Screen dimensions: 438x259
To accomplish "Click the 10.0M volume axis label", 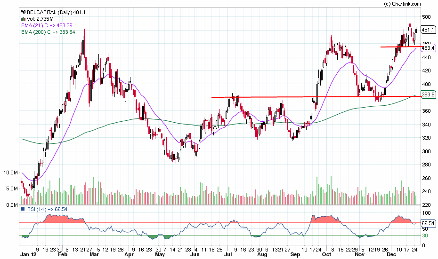I will (11, 173).
